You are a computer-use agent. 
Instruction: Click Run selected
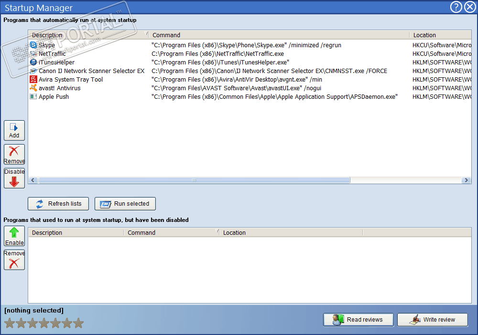(x=125, y=204)
